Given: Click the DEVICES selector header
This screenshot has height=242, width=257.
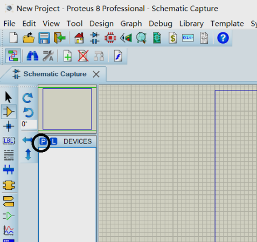Looking at the screenshot, I should tap(78, 142).
